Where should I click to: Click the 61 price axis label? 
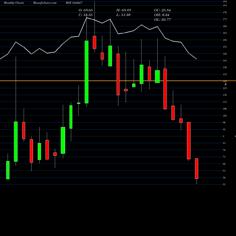pos(224,170)
